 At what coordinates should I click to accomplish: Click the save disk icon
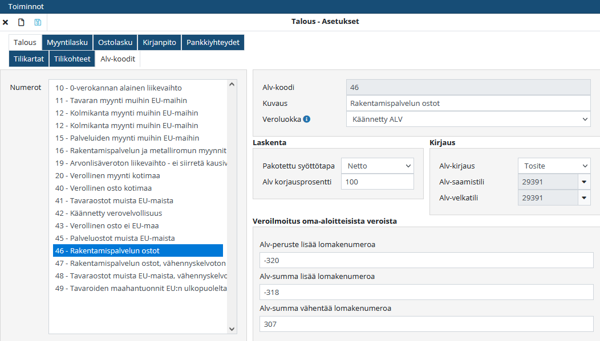click(x=38, y=22)
